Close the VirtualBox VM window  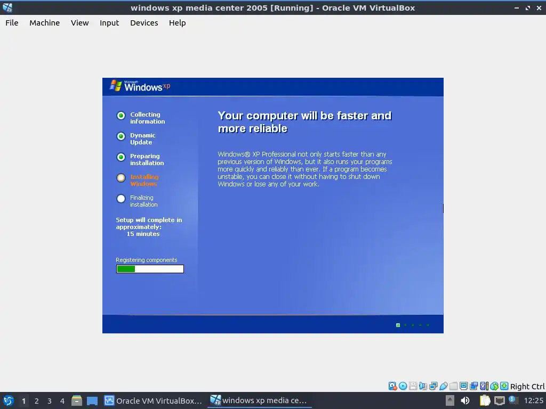pyautogui.click(x=539, y=7)
